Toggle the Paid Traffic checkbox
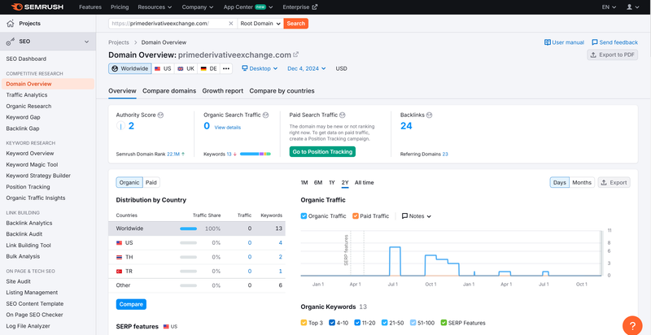The image size is (651, 335). pos(356,216)
